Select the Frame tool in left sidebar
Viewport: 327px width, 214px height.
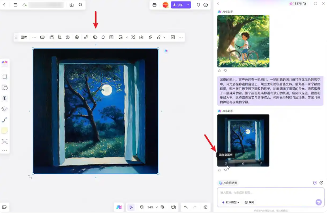click(x=5, y=77)
